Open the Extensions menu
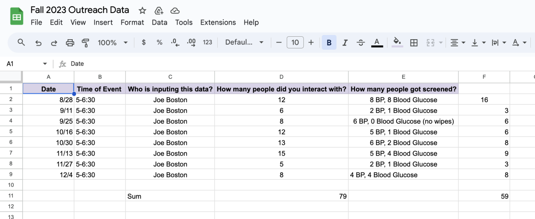535x219 pixels. point(218,23)
